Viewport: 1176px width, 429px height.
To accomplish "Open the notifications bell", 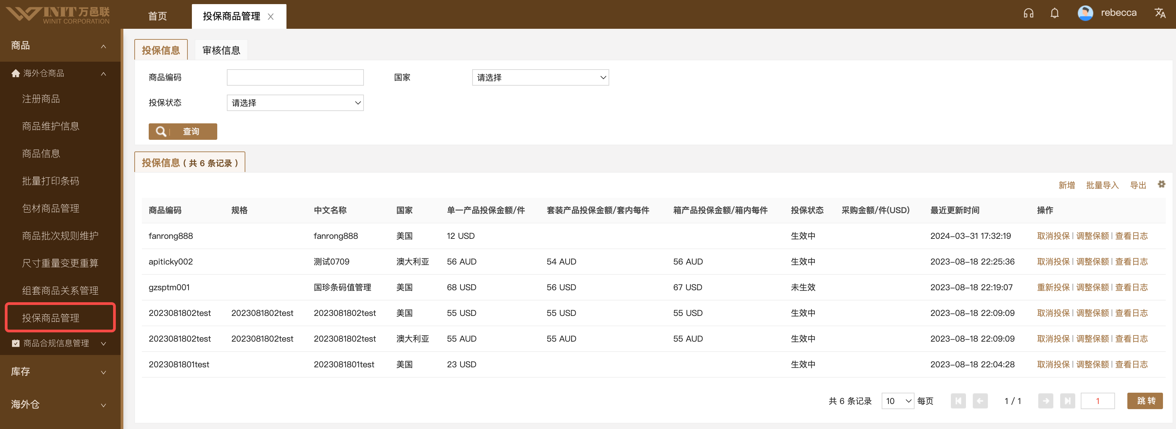I will point(1054,13).
